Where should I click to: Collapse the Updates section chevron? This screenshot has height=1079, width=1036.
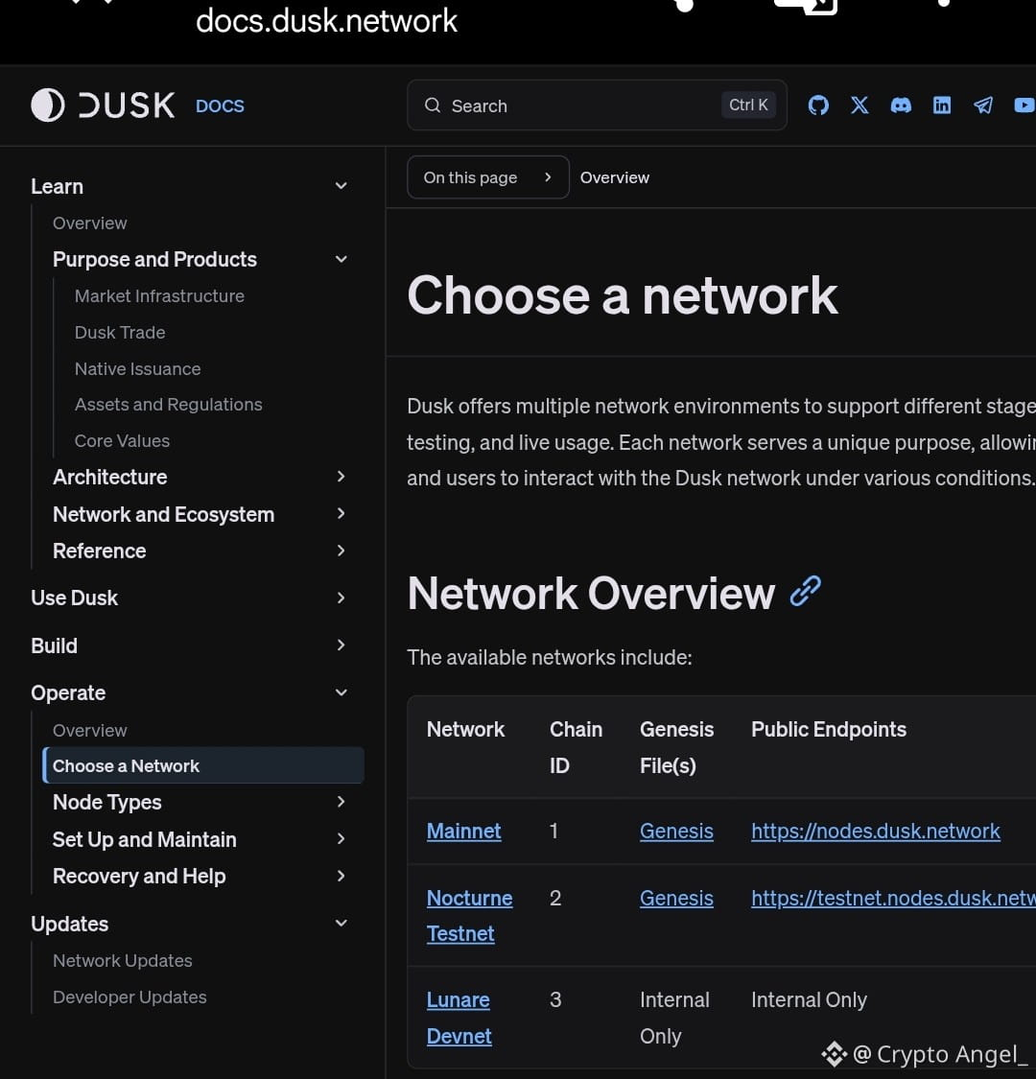point(341,923)
